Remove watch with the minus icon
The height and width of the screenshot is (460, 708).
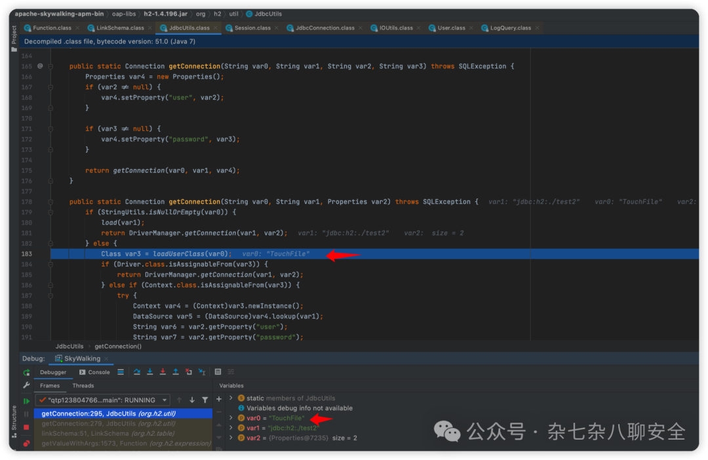219,412
